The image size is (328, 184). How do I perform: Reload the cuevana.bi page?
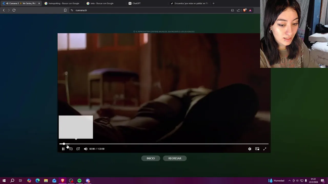point(14,10)
